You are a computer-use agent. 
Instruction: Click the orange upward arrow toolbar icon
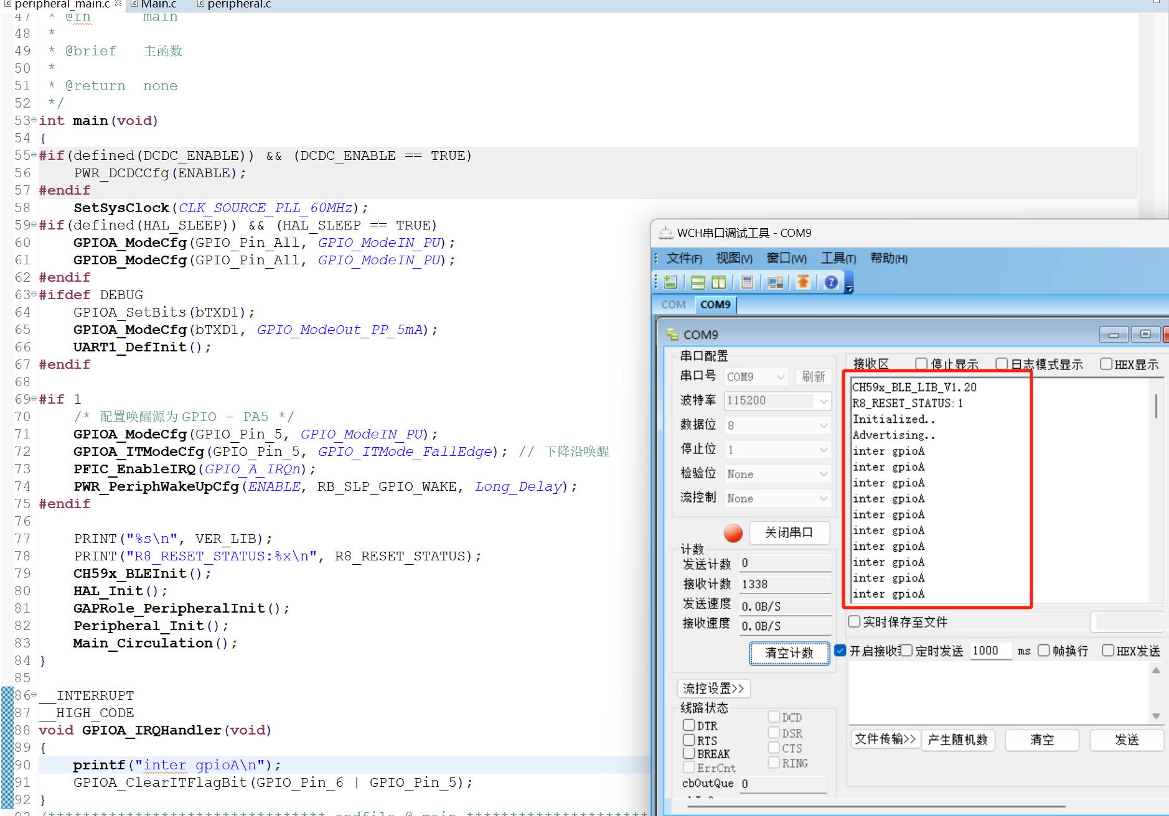(x=803, y=282)
